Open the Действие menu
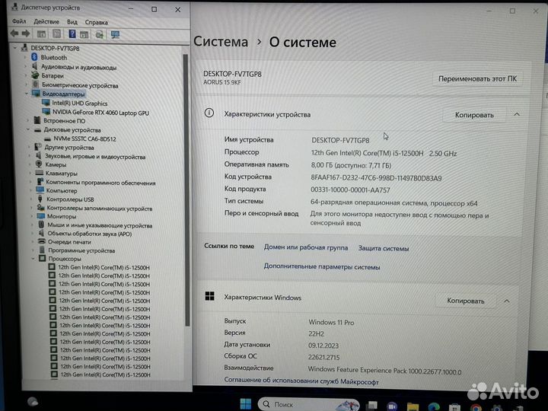This screenshot has width=548, height=411. click(x=46, y=21)
